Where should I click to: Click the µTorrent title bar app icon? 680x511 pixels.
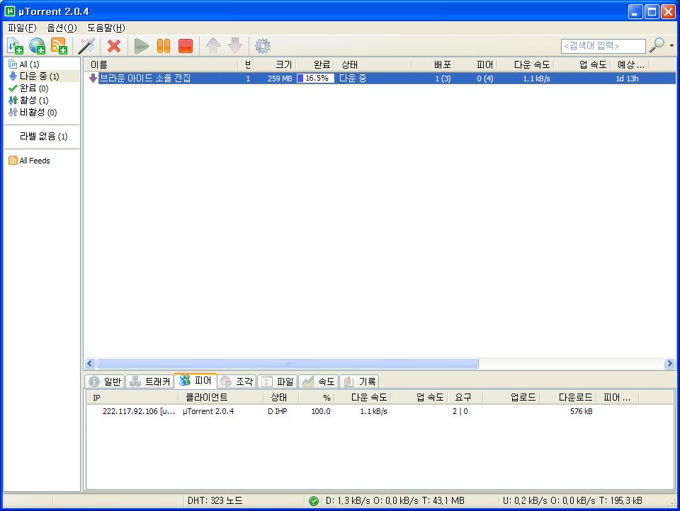pyautogui.click(x=9, y=11)
